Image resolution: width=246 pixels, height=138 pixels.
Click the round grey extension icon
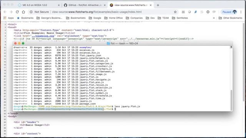189,12
